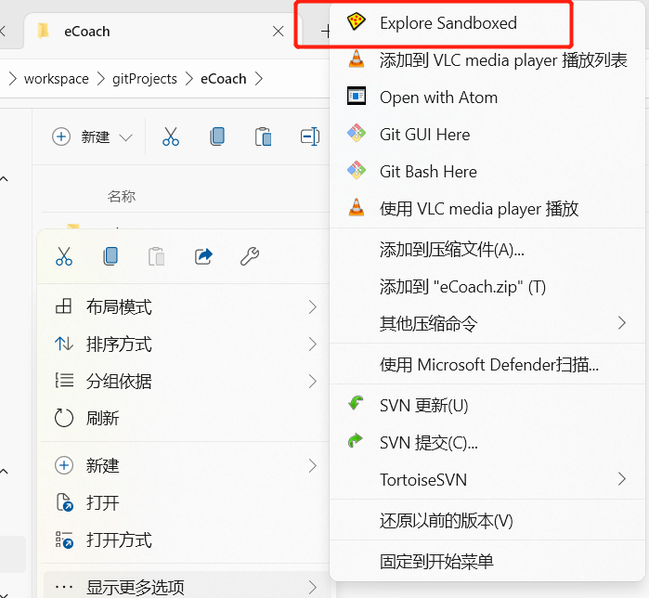Expand the 其他压缩命令 submenu arrow

click(622, 323)
